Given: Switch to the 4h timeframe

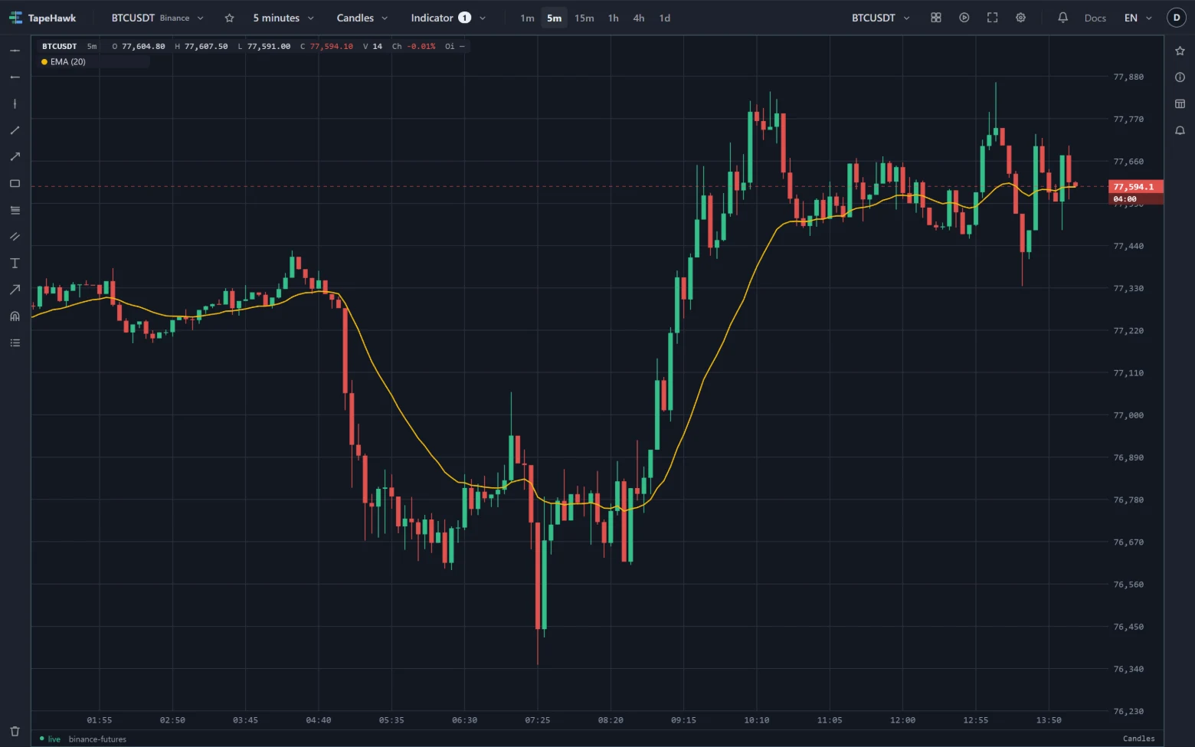Looking at the screenshot, I should pyautogui.click(x=638, y=18).
